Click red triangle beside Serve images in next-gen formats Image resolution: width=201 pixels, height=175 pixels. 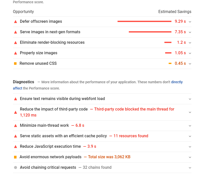16,32
